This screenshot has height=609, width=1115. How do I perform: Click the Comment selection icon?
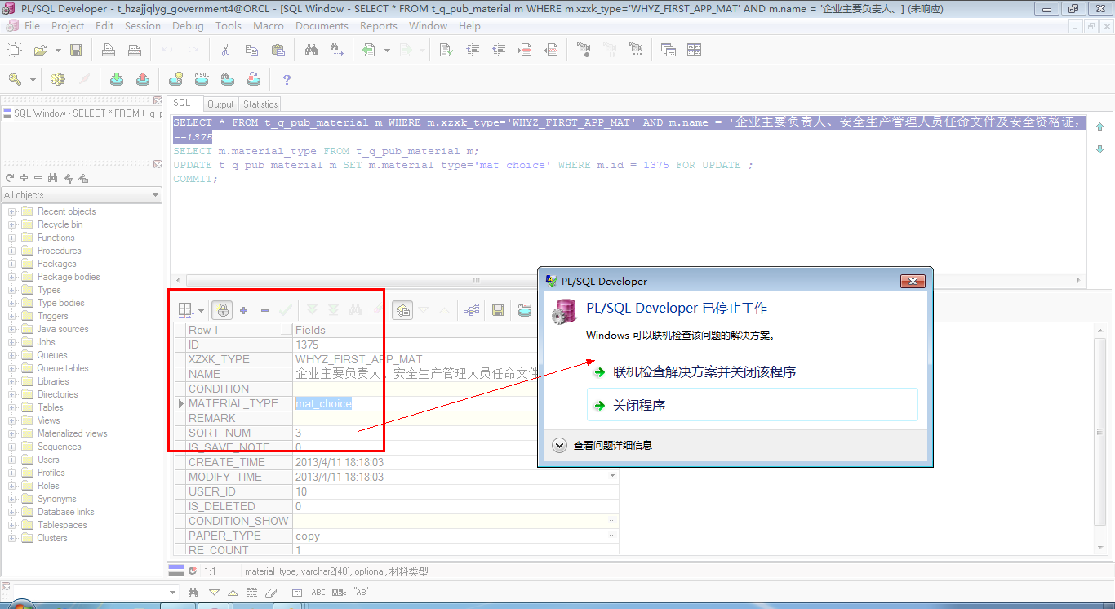[525, 50]
